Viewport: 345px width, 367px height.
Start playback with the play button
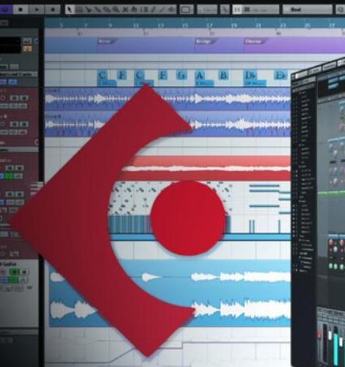(x=37, y=10)
